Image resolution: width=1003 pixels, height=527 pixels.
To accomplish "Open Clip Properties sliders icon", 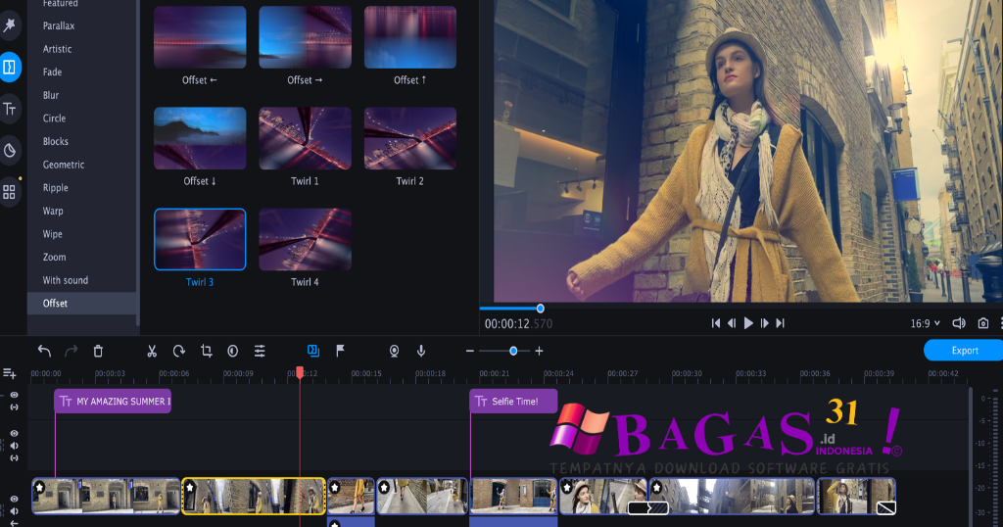I will pyautogui.click(x=260, y=351).
